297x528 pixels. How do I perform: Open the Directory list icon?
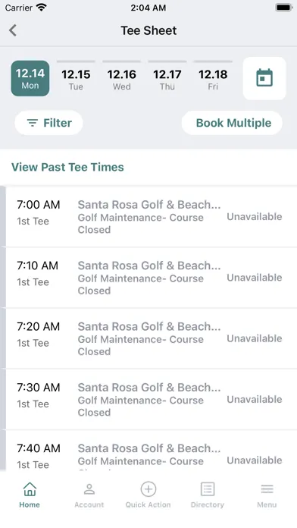coord(208,489)
